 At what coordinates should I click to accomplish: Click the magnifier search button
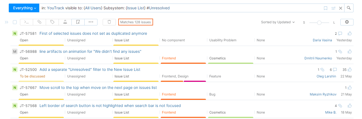pyautogui.click(x=349, y=8)
